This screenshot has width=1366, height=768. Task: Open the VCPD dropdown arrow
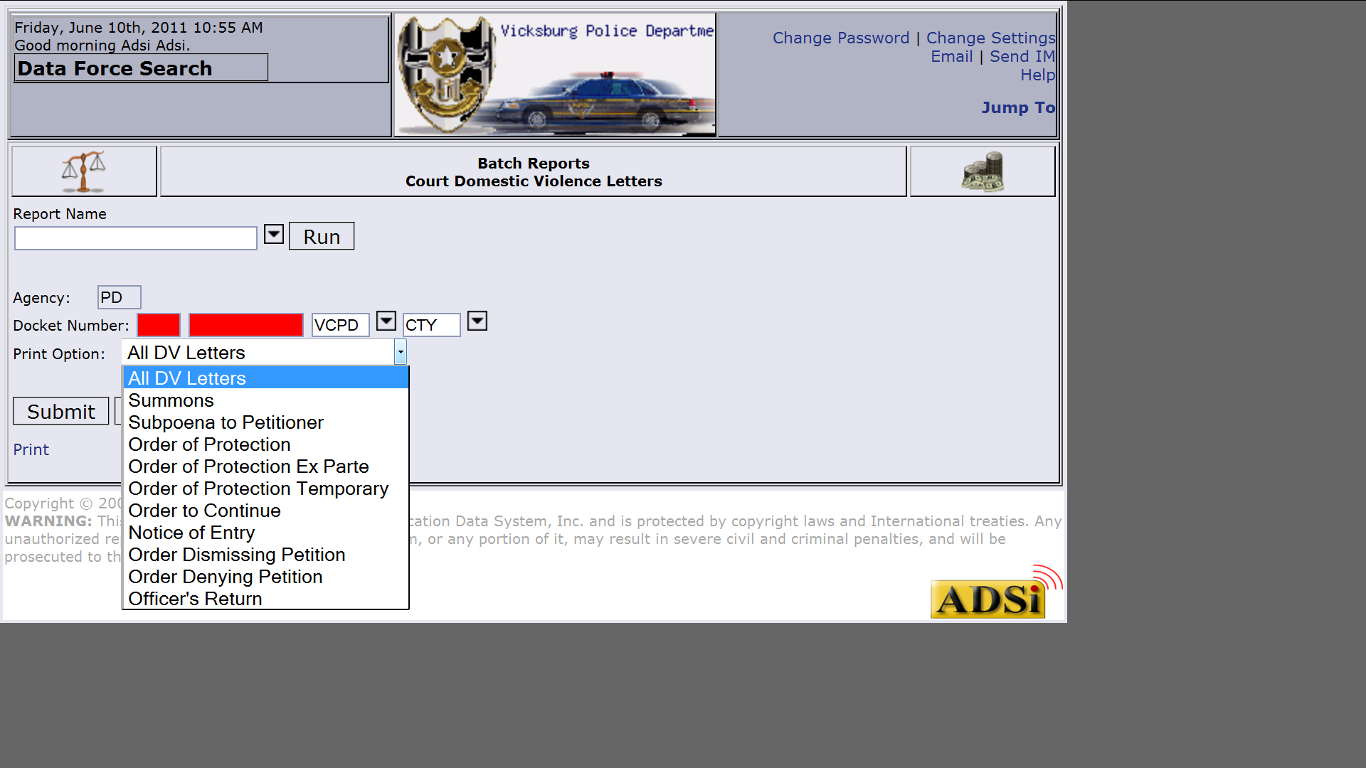tap(386, 321)
